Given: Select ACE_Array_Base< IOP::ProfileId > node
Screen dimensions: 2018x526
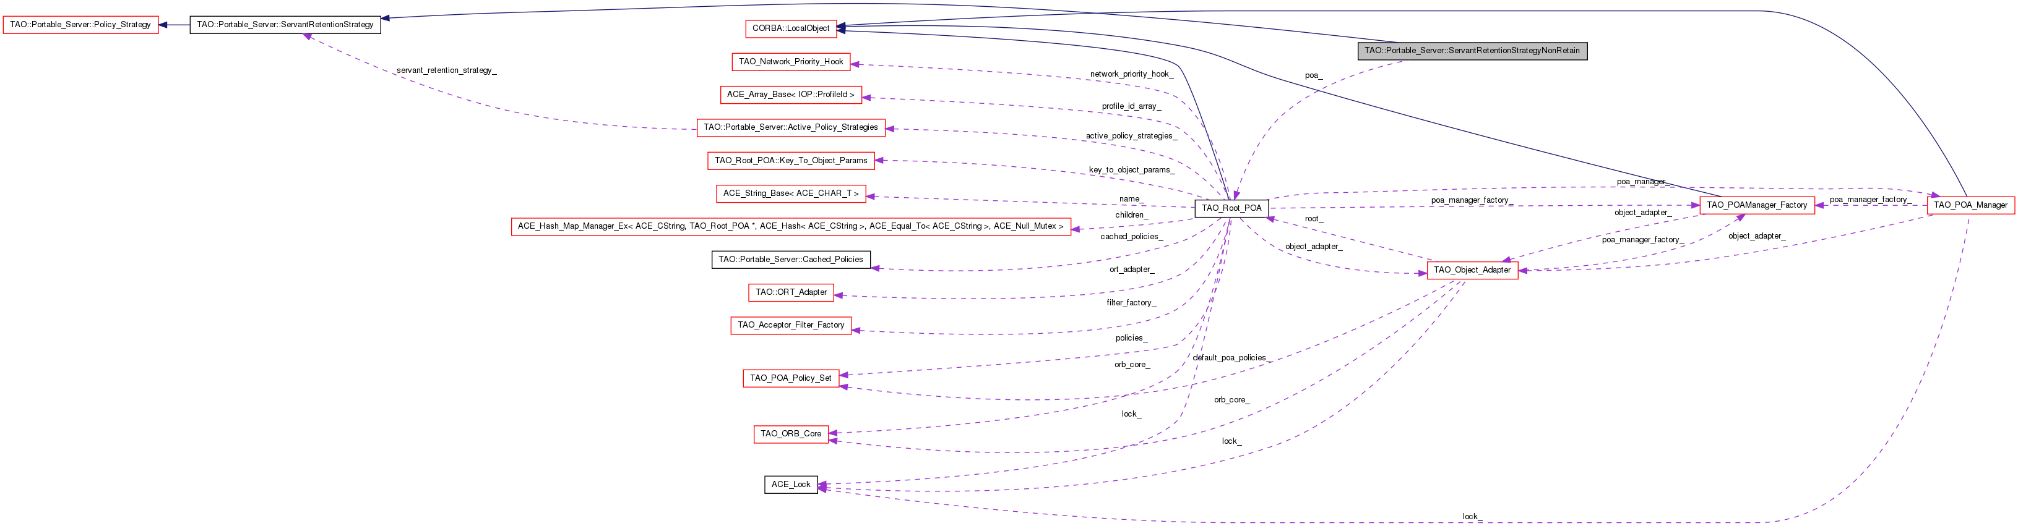Looking at the screenshot, I should pyautogui.click(x=790, y=95).
